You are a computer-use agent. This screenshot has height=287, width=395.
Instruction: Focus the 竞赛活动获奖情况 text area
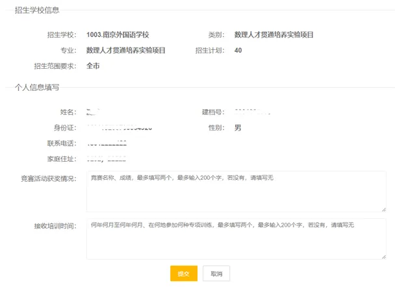pyautogui.click(x=236, y=192)
